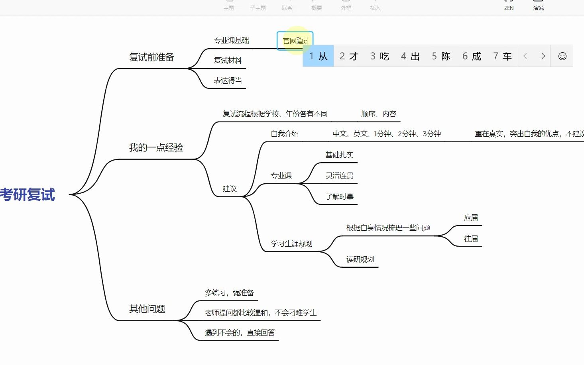Select the 专业课基础 subtopic
Image resolution: width=584 pixels, height=365 pixels.
231,41
